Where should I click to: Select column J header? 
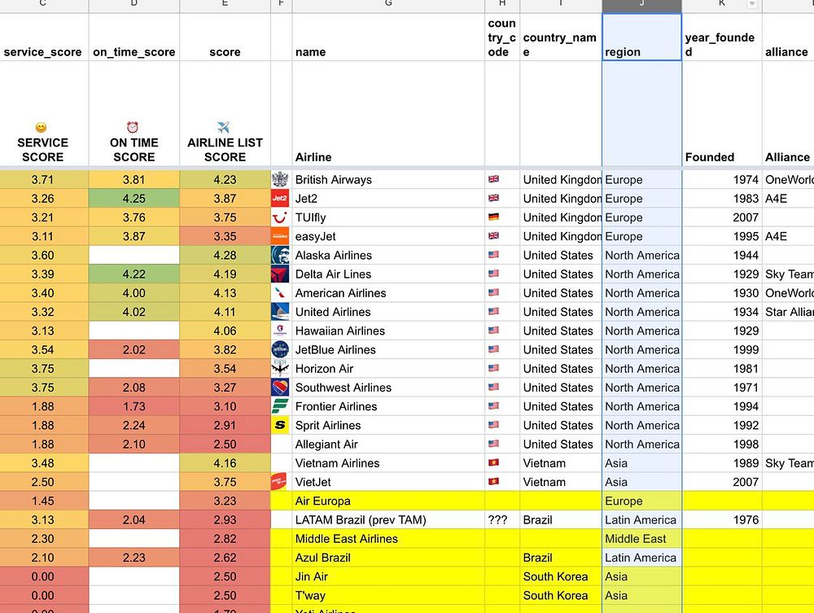[641, 6]
